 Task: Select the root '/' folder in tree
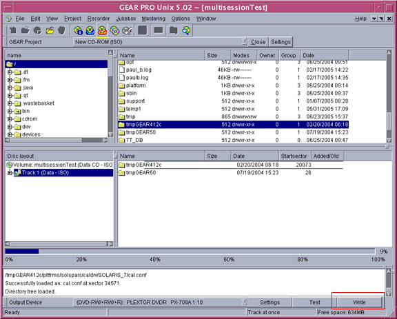click(57, 64)
